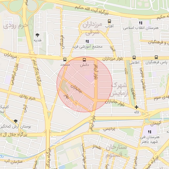
Task: Click the ستارخان neighborhood label
Action: click(x=116, y=148)
